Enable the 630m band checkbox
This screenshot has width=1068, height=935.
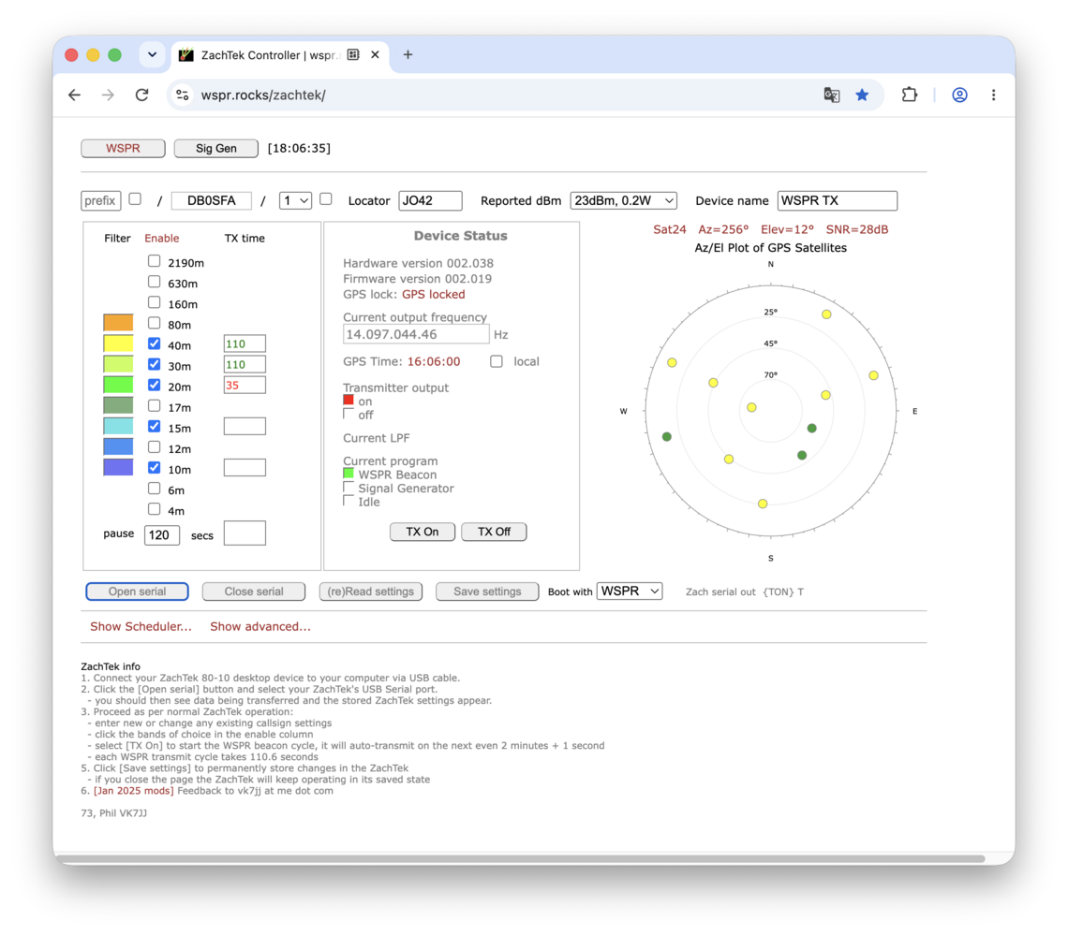click(x=154, y=282)
